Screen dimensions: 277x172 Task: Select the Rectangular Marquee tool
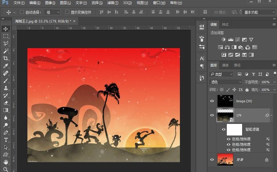(x=6, y=36)
